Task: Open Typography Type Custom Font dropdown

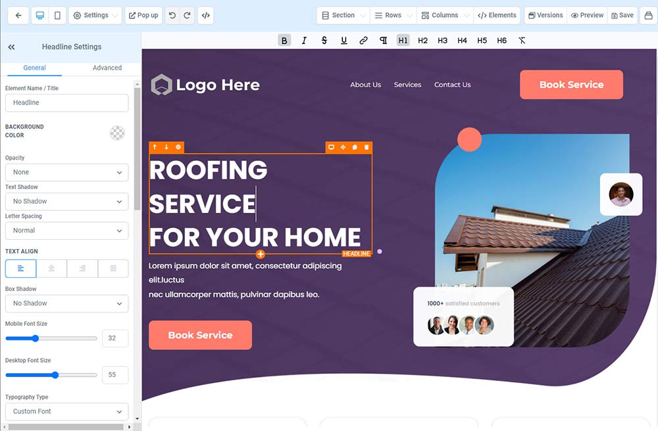Action: (x=66, y=412)
